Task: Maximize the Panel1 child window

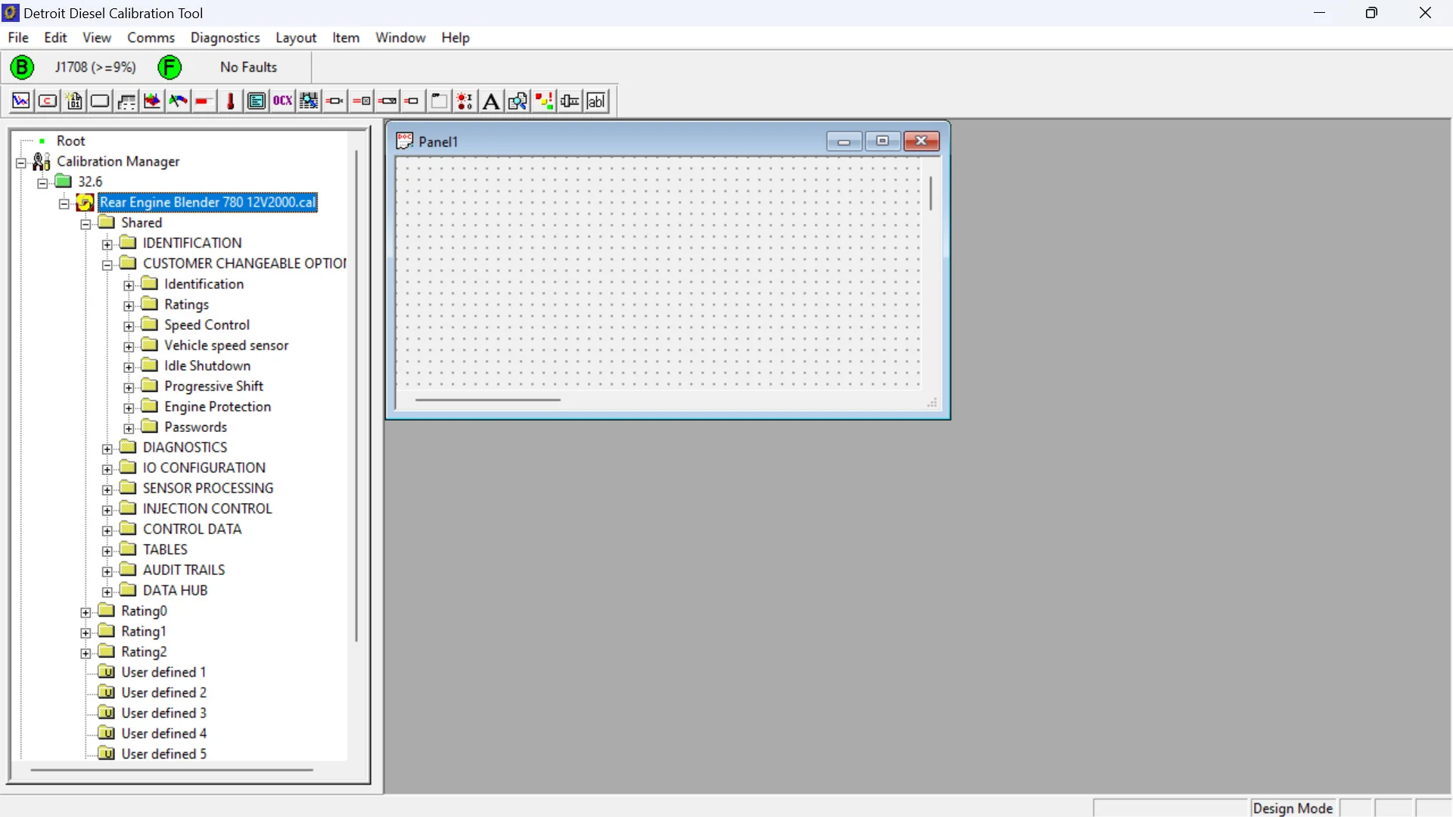Action: coord(882,141)
